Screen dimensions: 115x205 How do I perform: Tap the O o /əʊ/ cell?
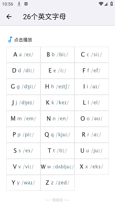pyautogui.click(x=91, y=118)
